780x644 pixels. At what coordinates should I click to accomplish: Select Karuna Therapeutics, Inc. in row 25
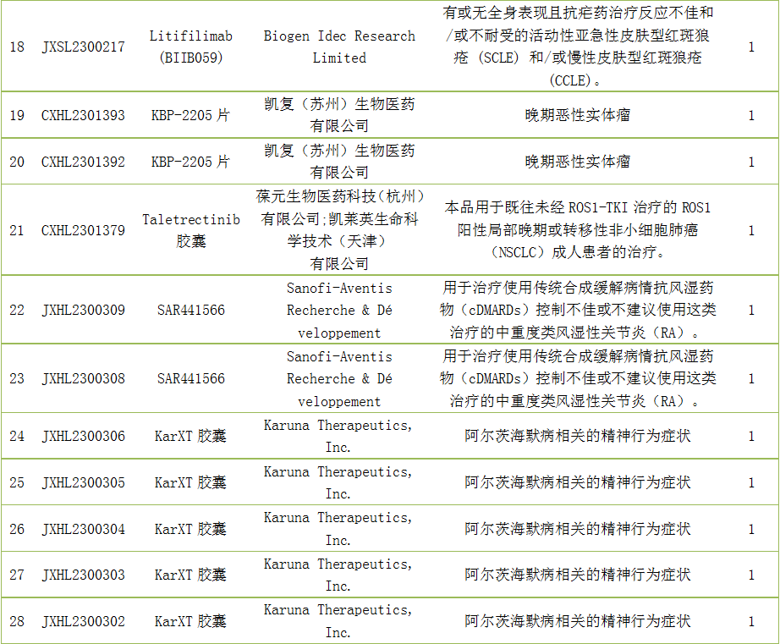point(338,482)
